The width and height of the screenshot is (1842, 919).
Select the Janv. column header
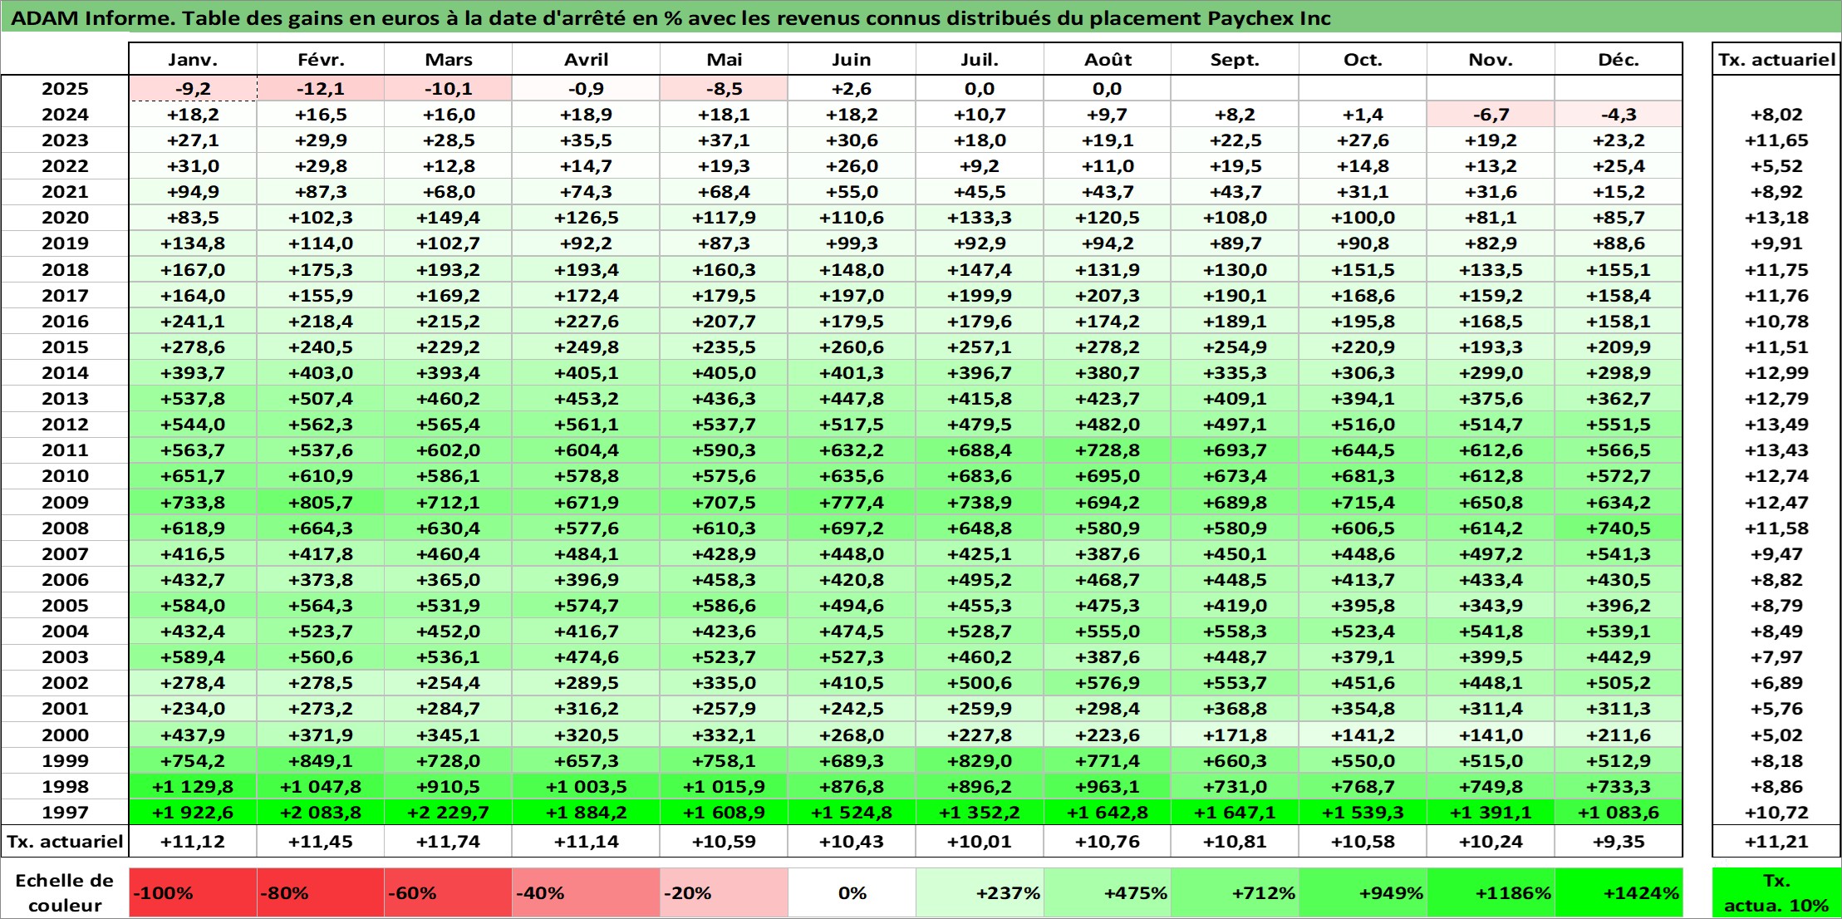click(x=193, y=59)
